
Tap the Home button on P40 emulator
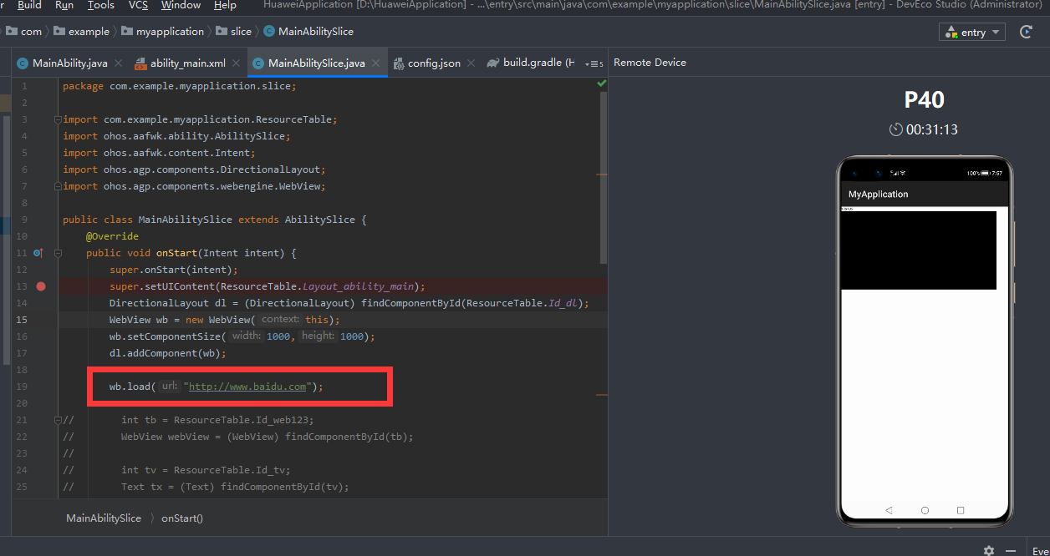(925, 509)
